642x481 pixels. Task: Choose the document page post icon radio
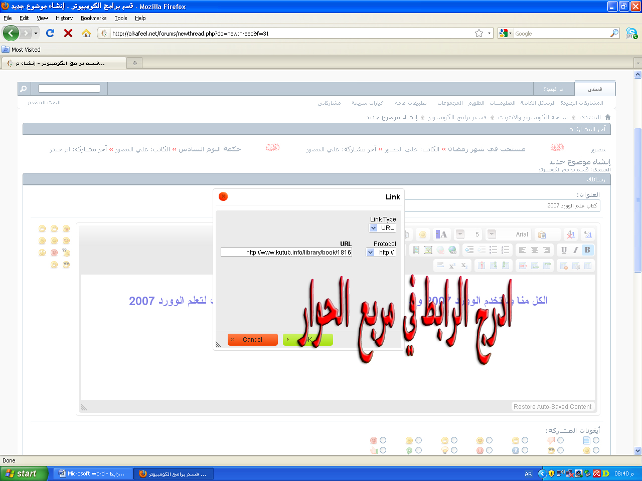pyautogui.click(x=596, y=440)
